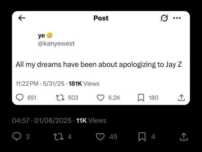The image size is (202, 152).
Task: Tap the share icon on the dark background
Action: coord(184,137)
